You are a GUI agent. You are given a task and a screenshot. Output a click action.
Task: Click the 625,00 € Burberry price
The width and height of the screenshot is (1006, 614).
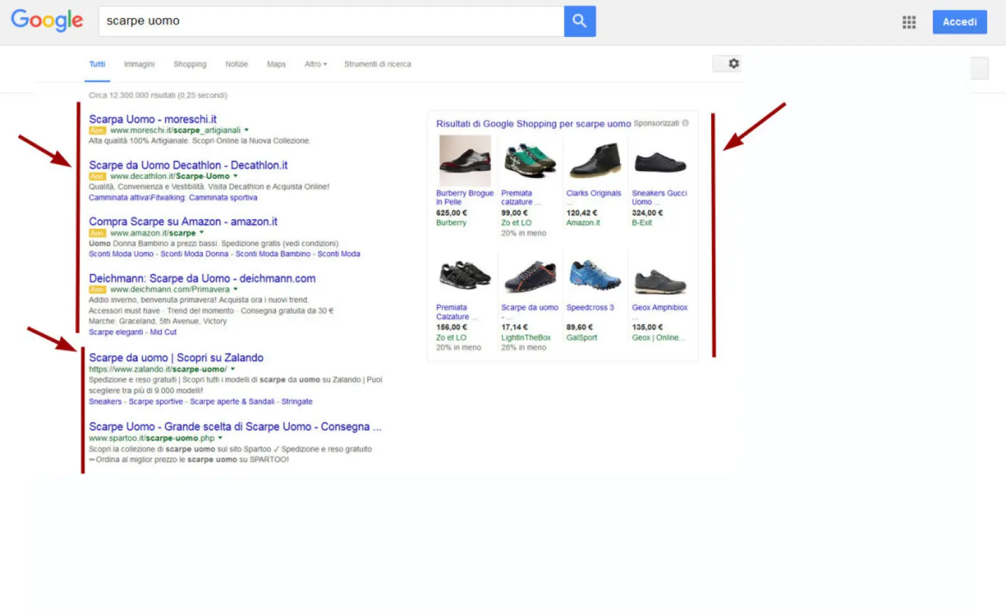coord(451,213)
